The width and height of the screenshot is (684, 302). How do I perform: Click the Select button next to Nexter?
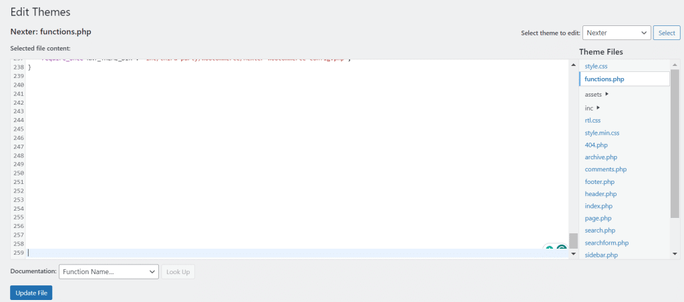point(667,33)
